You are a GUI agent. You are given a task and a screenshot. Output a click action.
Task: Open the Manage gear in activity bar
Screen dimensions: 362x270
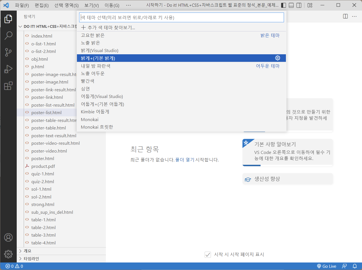point(8,254)
